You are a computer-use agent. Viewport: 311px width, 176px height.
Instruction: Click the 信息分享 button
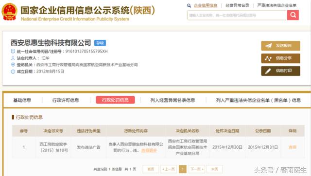click(x=280, y=58)
